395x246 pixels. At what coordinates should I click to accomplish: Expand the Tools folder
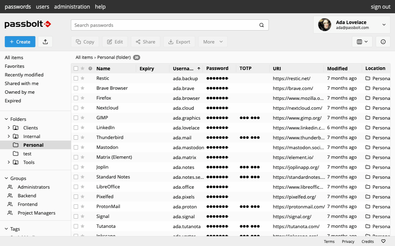(9, 162)
